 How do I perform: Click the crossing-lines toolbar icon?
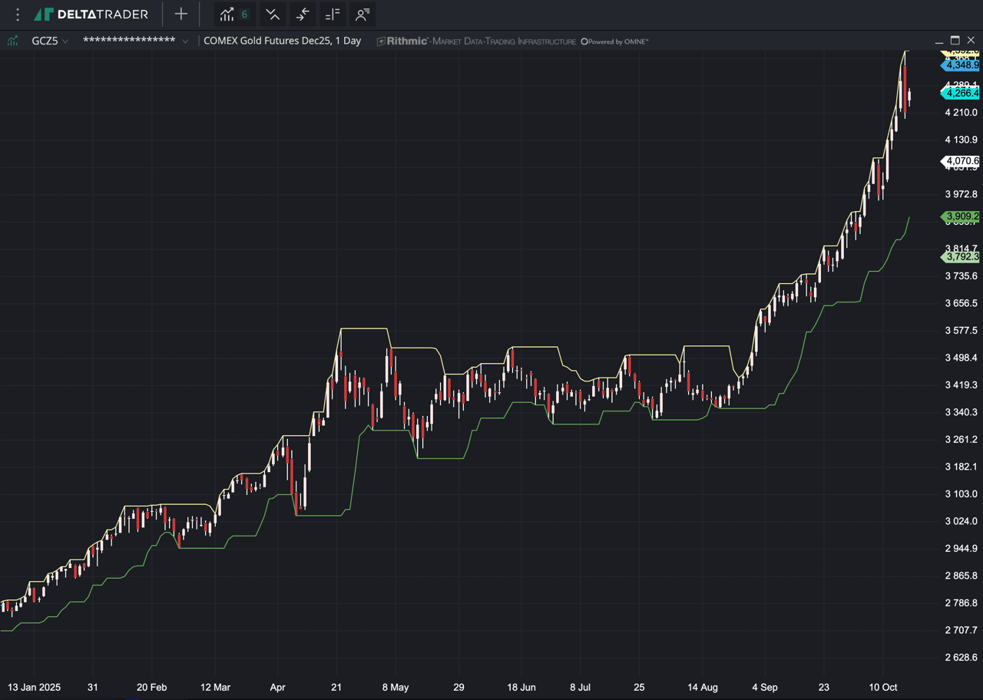point(272,15)
